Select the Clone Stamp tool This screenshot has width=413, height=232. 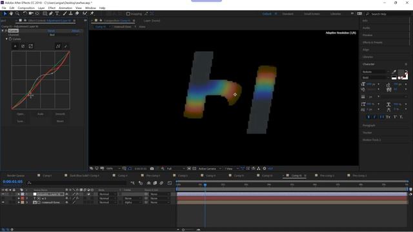click(70, 14)
